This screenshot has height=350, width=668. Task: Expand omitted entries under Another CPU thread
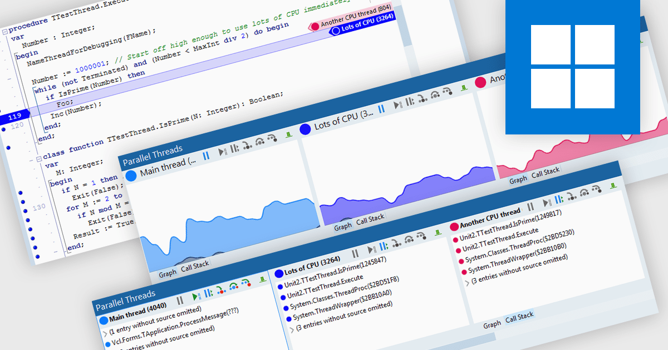(x=466, y=282)
